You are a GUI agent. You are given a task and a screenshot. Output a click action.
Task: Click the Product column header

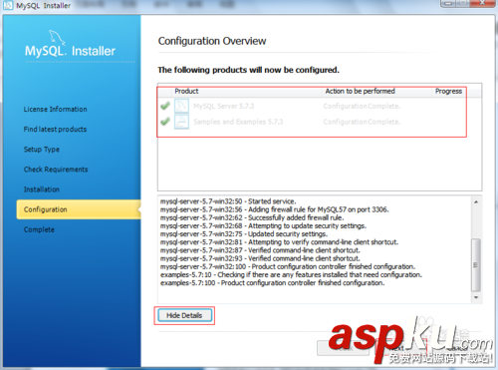click(186, 91)
